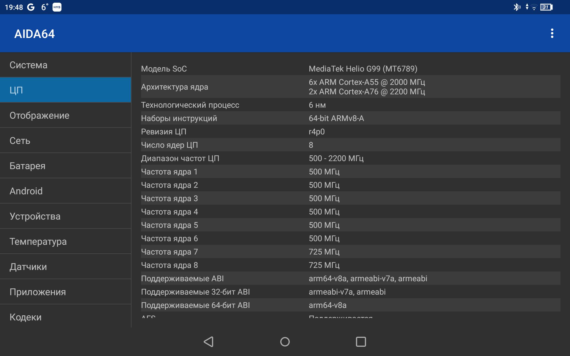Open the Система section
570x356 pixels.
[65, 65]
